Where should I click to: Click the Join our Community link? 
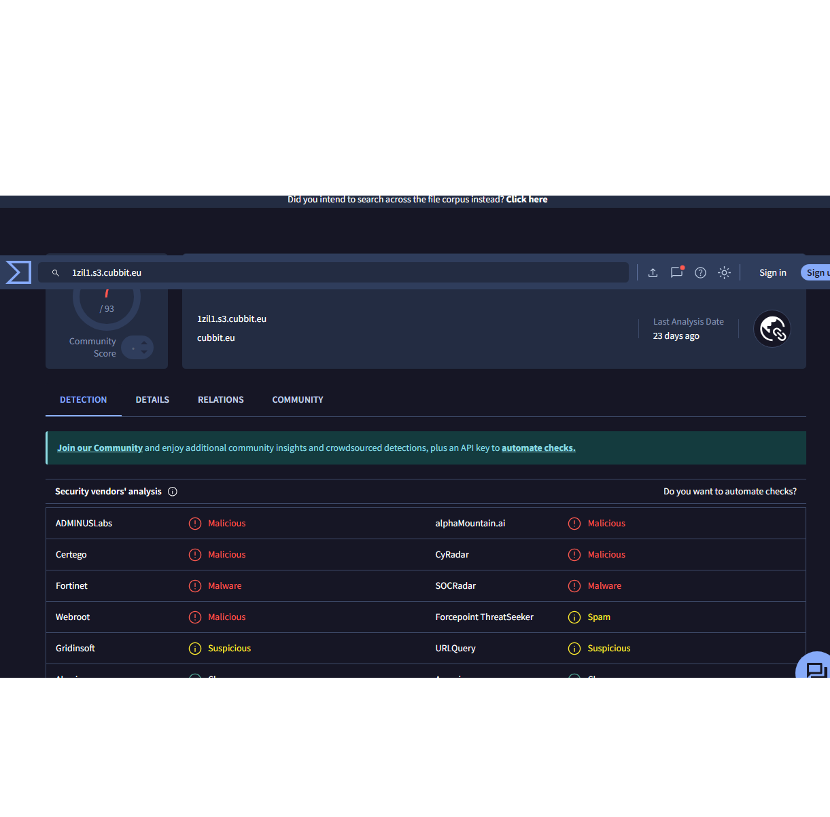pyautogui.click(x=99, y=448)
